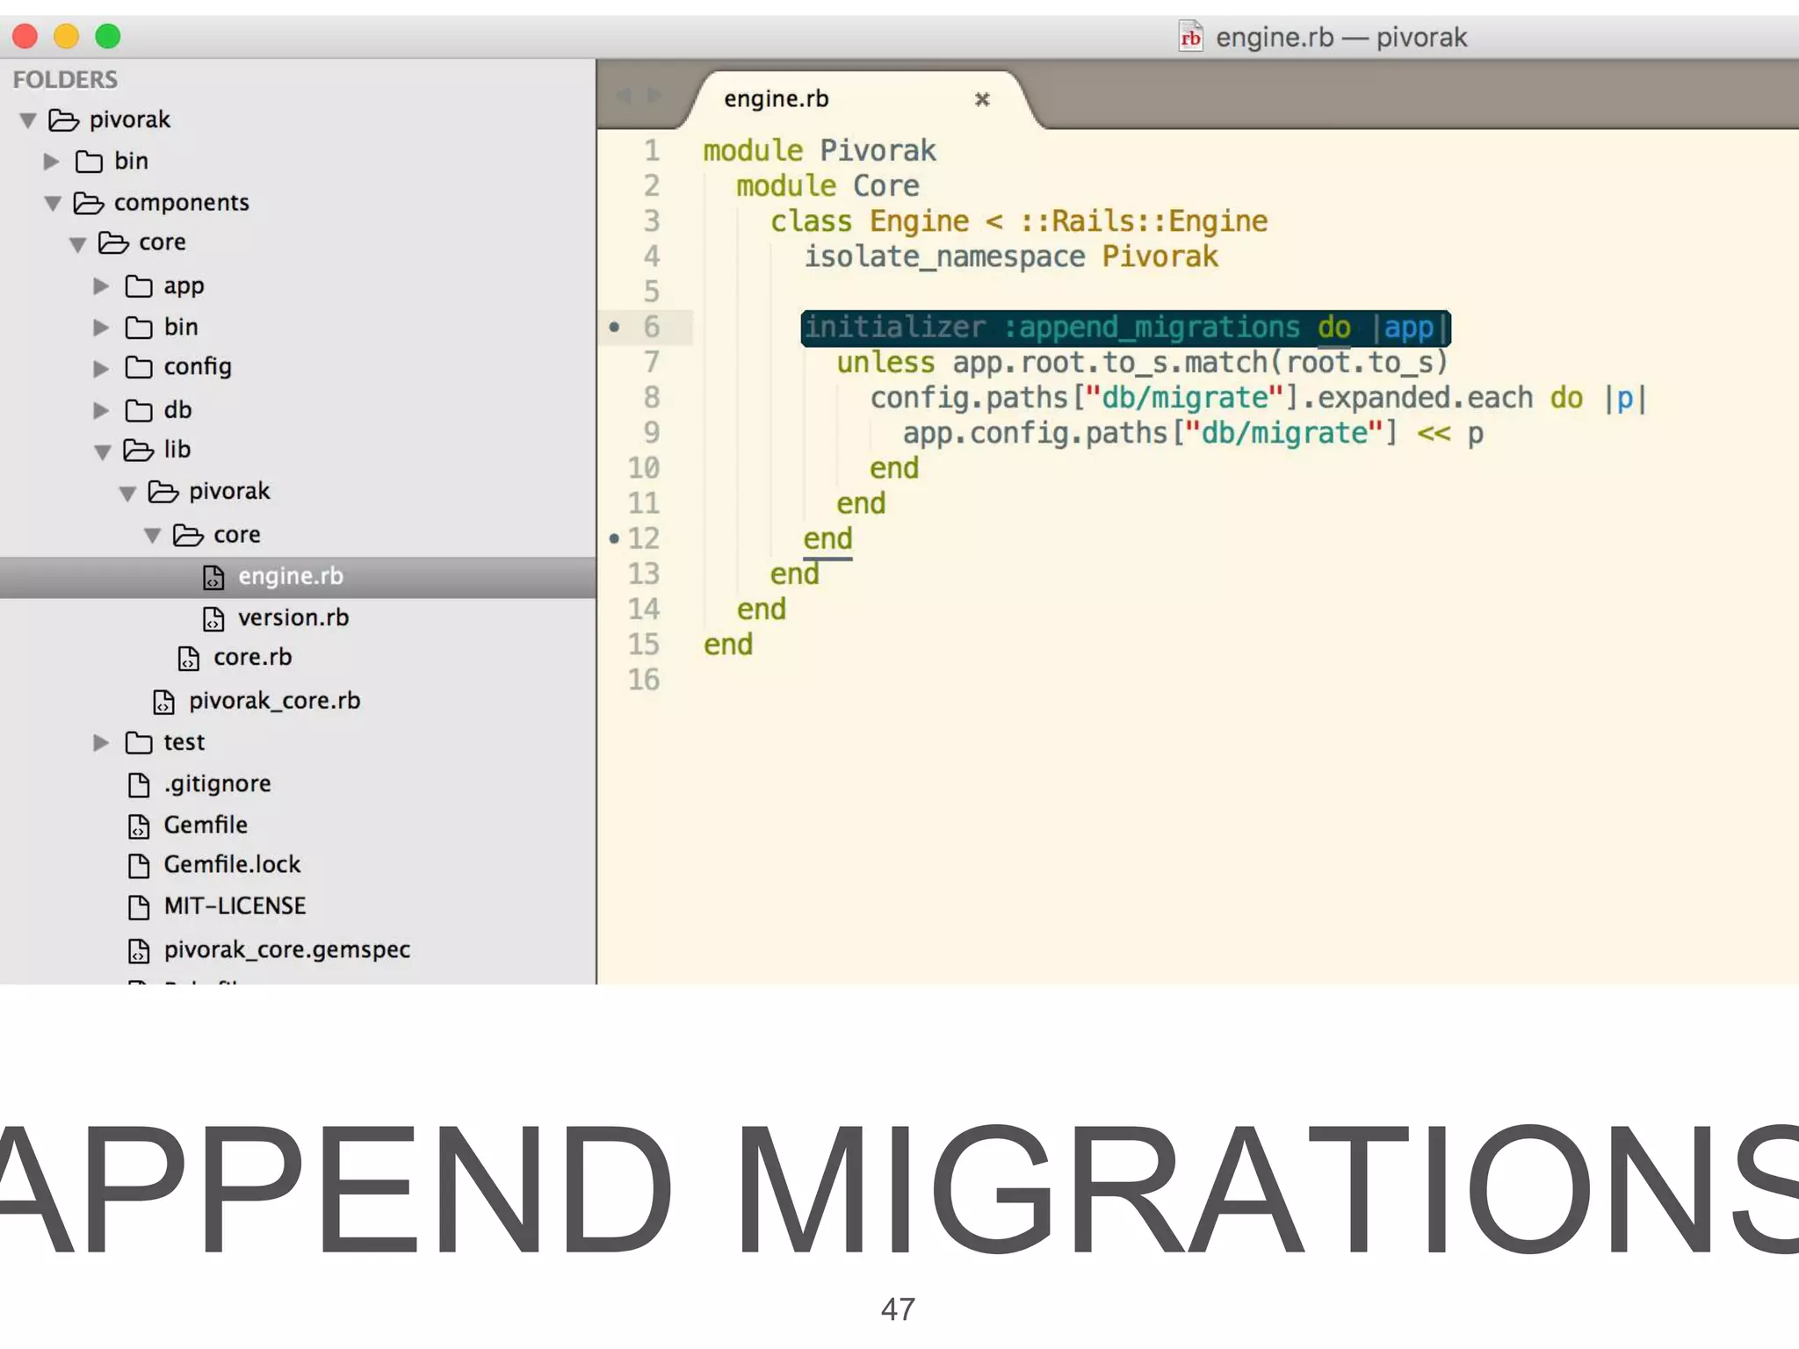Click line number 12 in the gutter
The image size is (1799, 1349).
pos(643,538)
